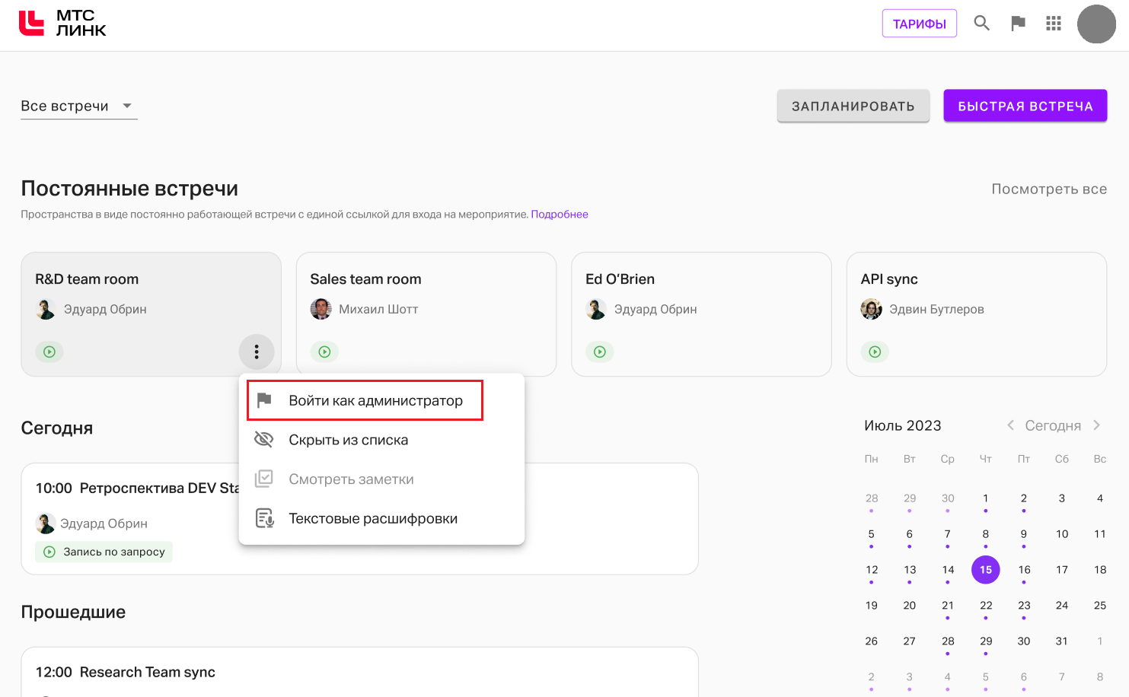Click the 'Быстрая встреча' button

pyautogui.click(x=1025, y=107)
